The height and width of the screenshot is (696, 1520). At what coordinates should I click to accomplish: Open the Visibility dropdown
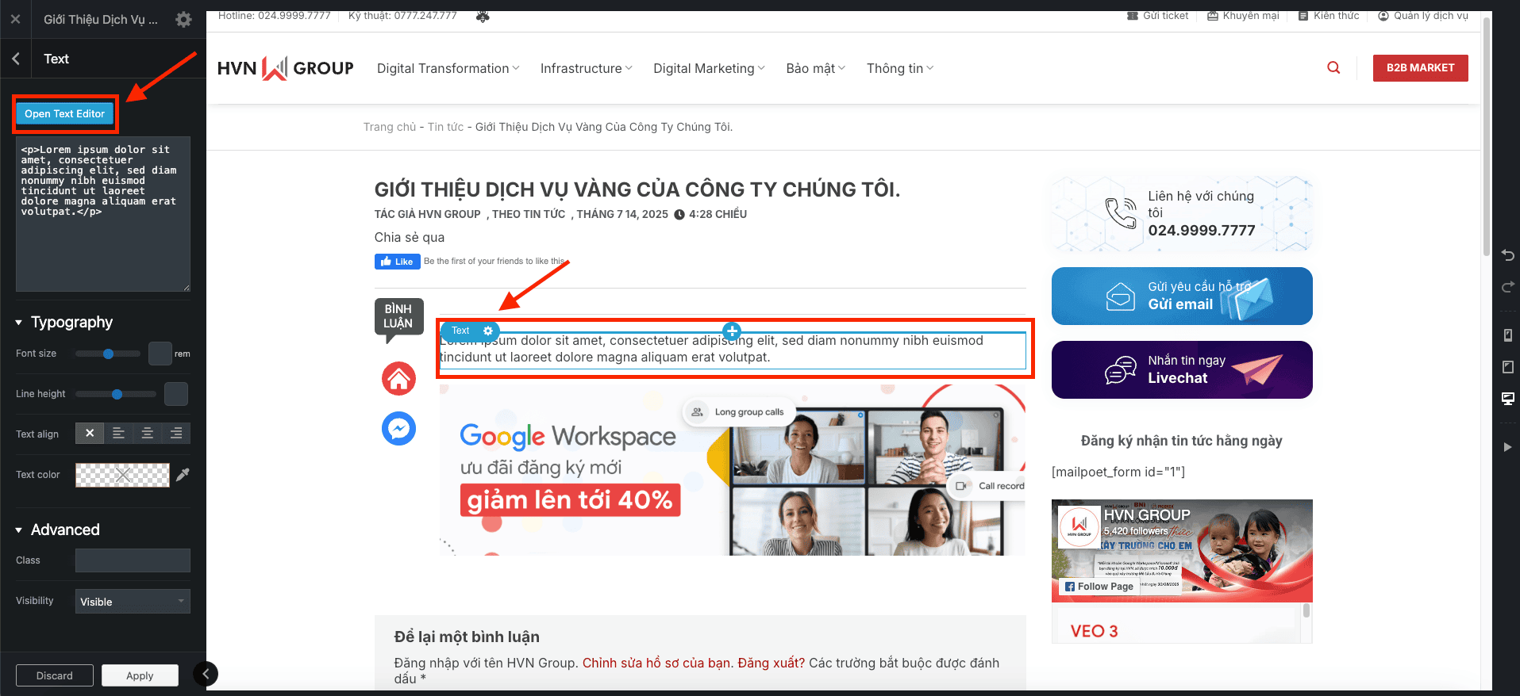tap(133, 601)
